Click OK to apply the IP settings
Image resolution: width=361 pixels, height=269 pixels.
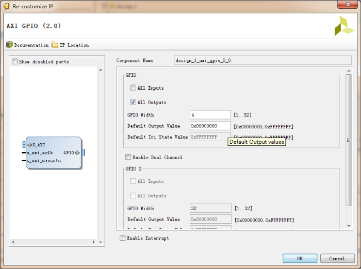point(299,258)
